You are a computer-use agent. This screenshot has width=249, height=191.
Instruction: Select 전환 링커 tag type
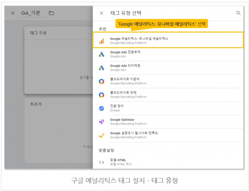pos(168,108)
